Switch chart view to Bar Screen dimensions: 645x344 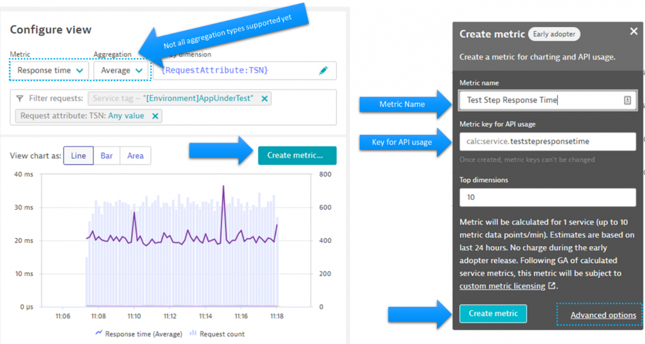click(106, 155)
